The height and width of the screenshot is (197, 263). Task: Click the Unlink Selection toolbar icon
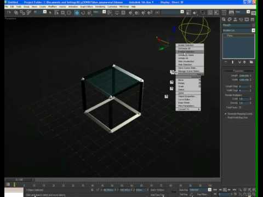click(22, 13)
